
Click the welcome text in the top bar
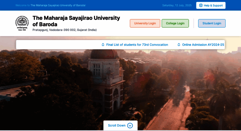pos(51,5)
